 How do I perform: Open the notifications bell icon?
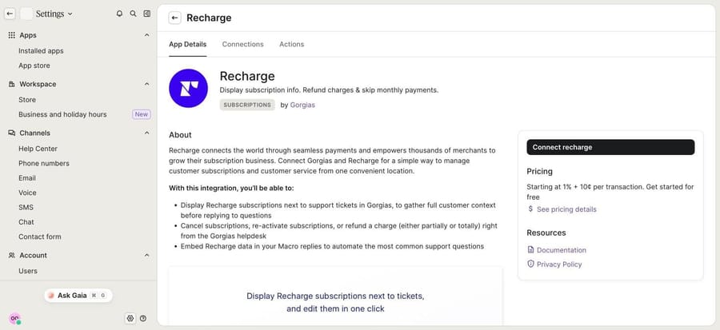[119, 14]
